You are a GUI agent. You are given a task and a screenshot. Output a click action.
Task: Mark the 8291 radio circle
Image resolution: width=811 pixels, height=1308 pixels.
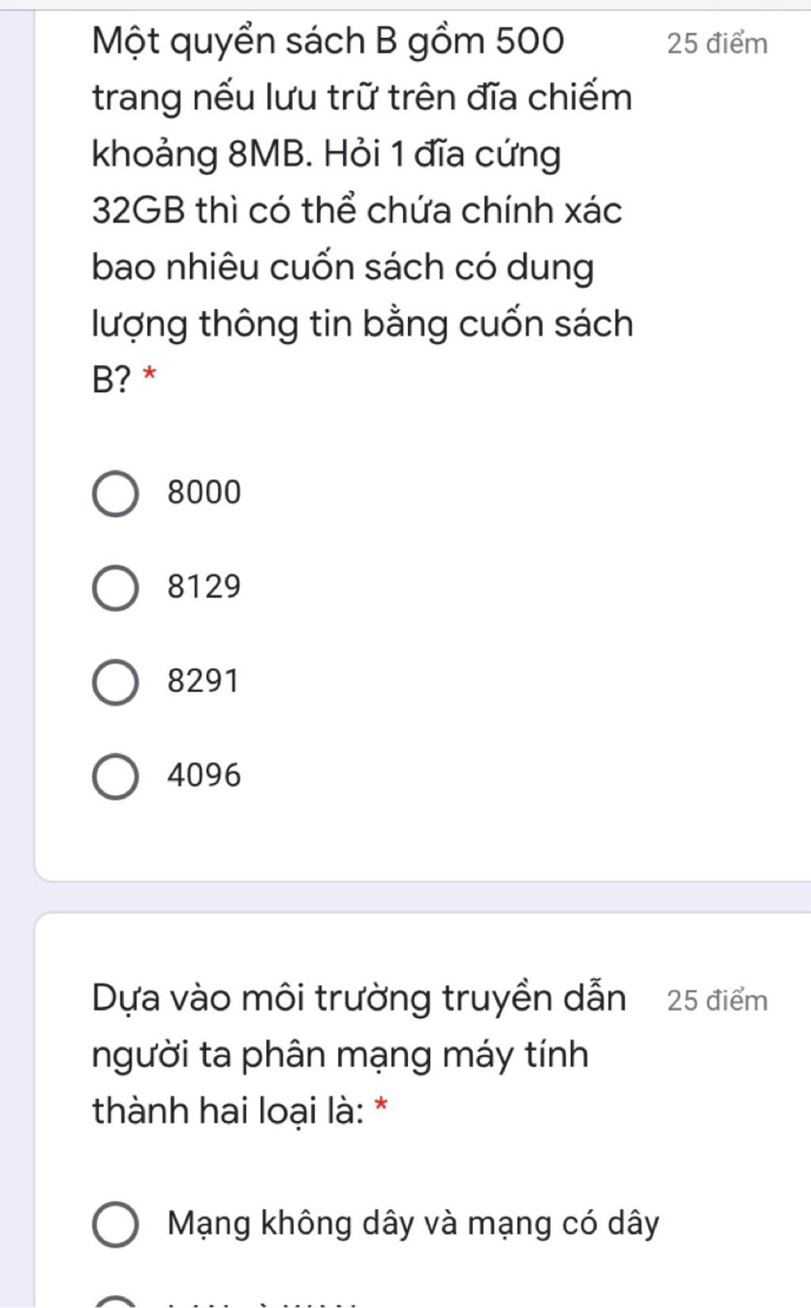[x=116, y=683]
